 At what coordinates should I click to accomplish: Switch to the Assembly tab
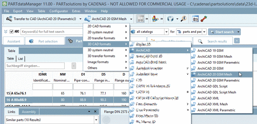point(29,112)
